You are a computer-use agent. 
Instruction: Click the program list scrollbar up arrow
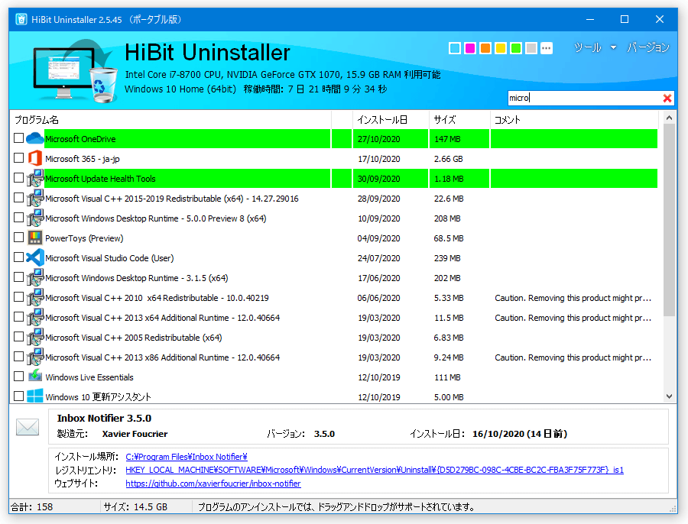[x=669, y=118]
